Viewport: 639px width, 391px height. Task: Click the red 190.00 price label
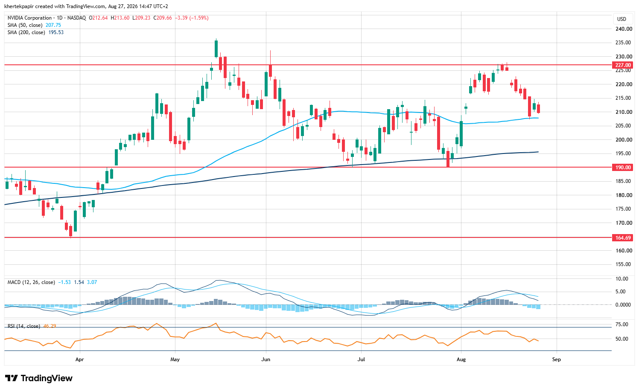click(623, 168)
